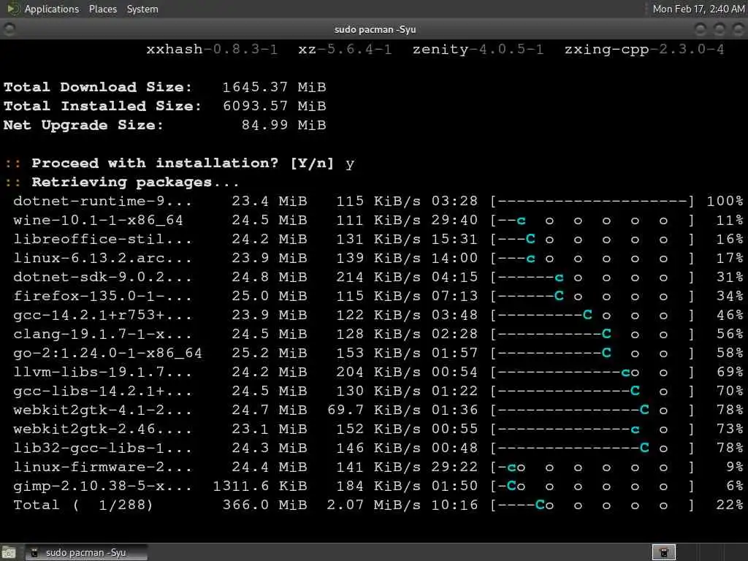Select the sudo pacman -Syu taskbar button
Viewport: 748px width, 561px height.
86,552
